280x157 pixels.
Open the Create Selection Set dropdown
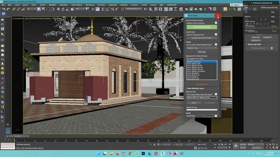[133, 9]
